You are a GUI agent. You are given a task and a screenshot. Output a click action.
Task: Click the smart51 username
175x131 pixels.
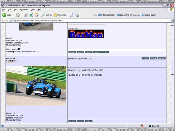pos(11,58)
